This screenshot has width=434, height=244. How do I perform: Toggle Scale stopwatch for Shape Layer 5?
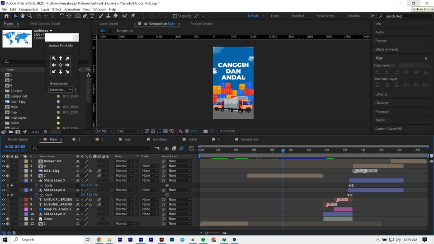(x=36, y=185)
